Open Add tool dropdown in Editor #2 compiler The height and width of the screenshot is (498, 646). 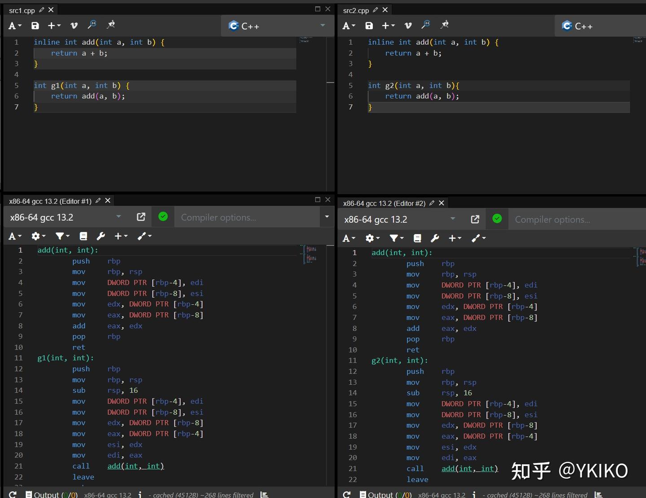[x=479, y=238]
